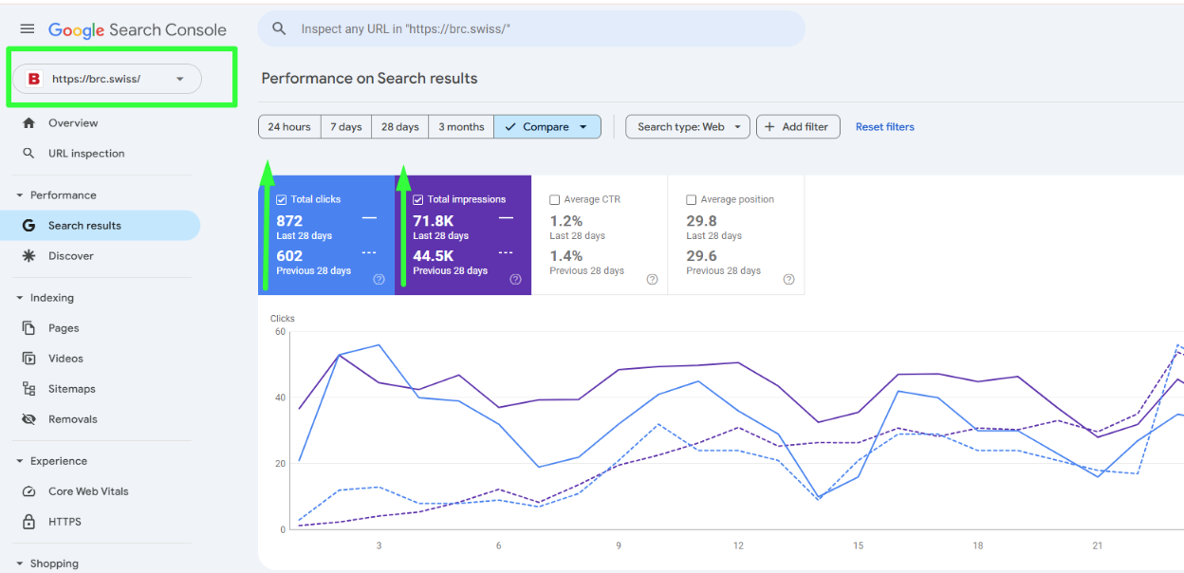Open the brc.swiss property selector dropdown

click(107, 79)
